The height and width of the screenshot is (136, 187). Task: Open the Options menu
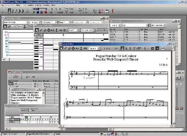click(38, 5)
